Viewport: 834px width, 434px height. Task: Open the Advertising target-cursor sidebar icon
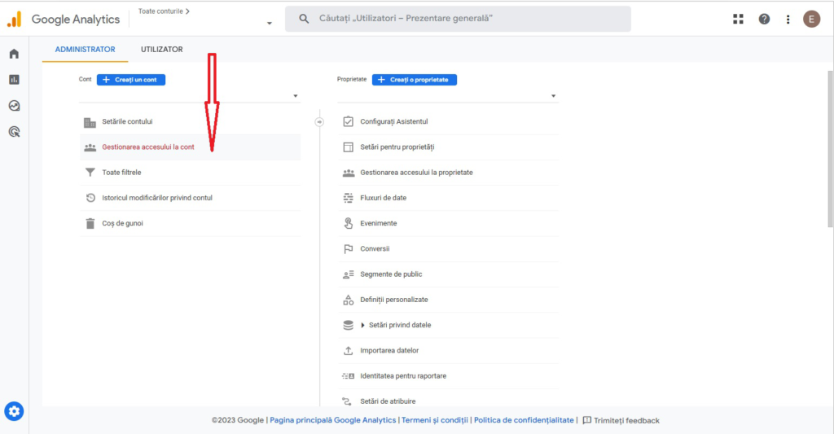pos(15,132)
